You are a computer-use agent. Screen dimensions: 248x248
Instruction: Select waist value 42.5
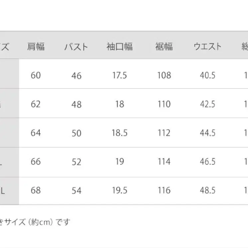[x=207, y=104]
